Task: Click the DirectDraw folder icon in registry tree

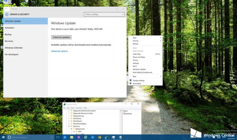Action: coord(71,119)
